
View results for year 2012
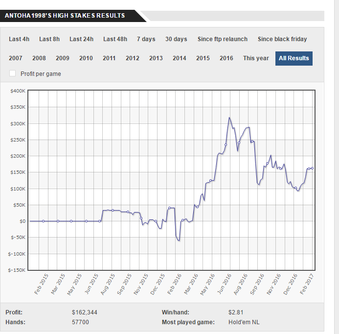point(133,58)
